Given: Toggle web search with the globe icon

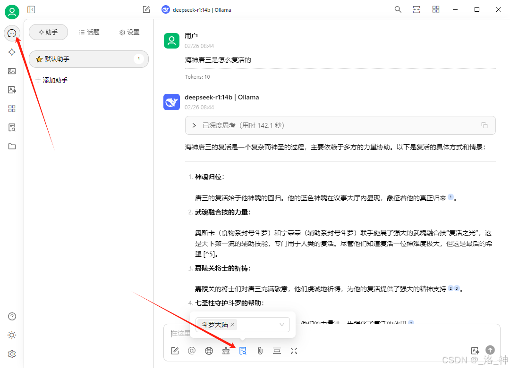Looking at the screenshot, I should (x=209, y=351).
